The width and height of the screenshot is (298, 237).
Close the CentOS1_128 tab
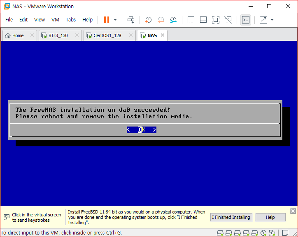(131, 35)
